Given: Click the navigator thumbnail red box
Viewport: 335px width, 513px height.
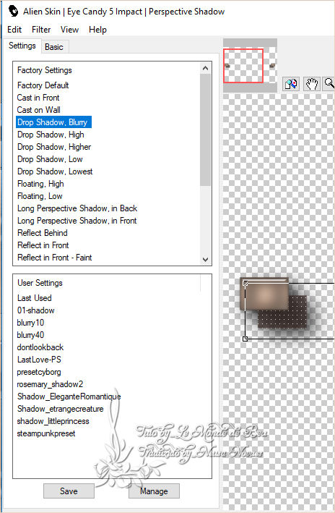Looking at the screenshot, I should (243, 65).
